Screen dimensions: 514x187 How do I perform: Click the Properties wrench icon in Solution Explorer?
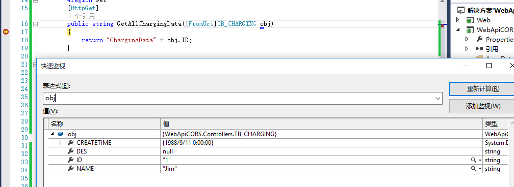[479, 39]
